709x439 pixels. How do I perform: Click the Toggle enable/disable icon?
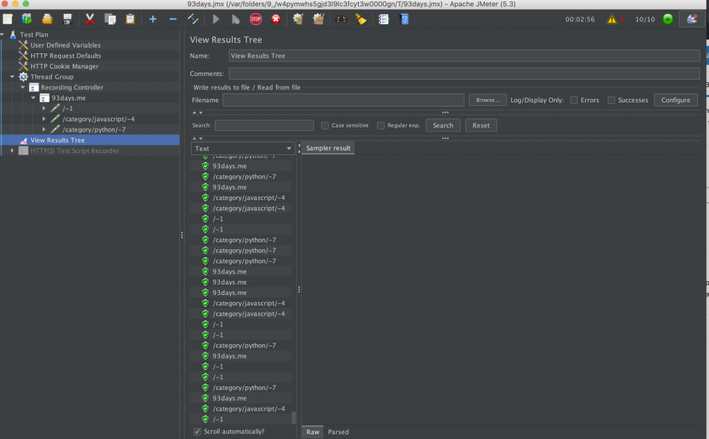coord(193,19)
